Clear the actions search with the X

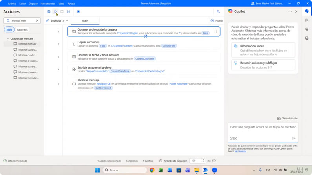click(37, 20)
